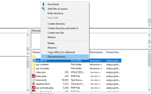The height and width of the screenshot is (94, 152).
Task: Click the Add files to queue icon
Action: pyautogui.click(x=43, y=9)
